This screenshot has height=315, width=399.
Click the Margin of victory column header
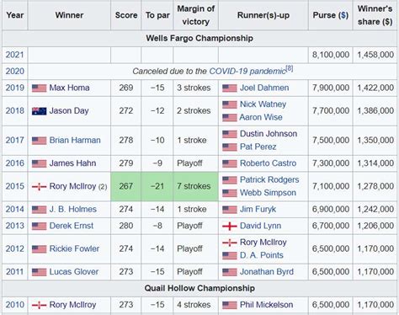(196, 15)
